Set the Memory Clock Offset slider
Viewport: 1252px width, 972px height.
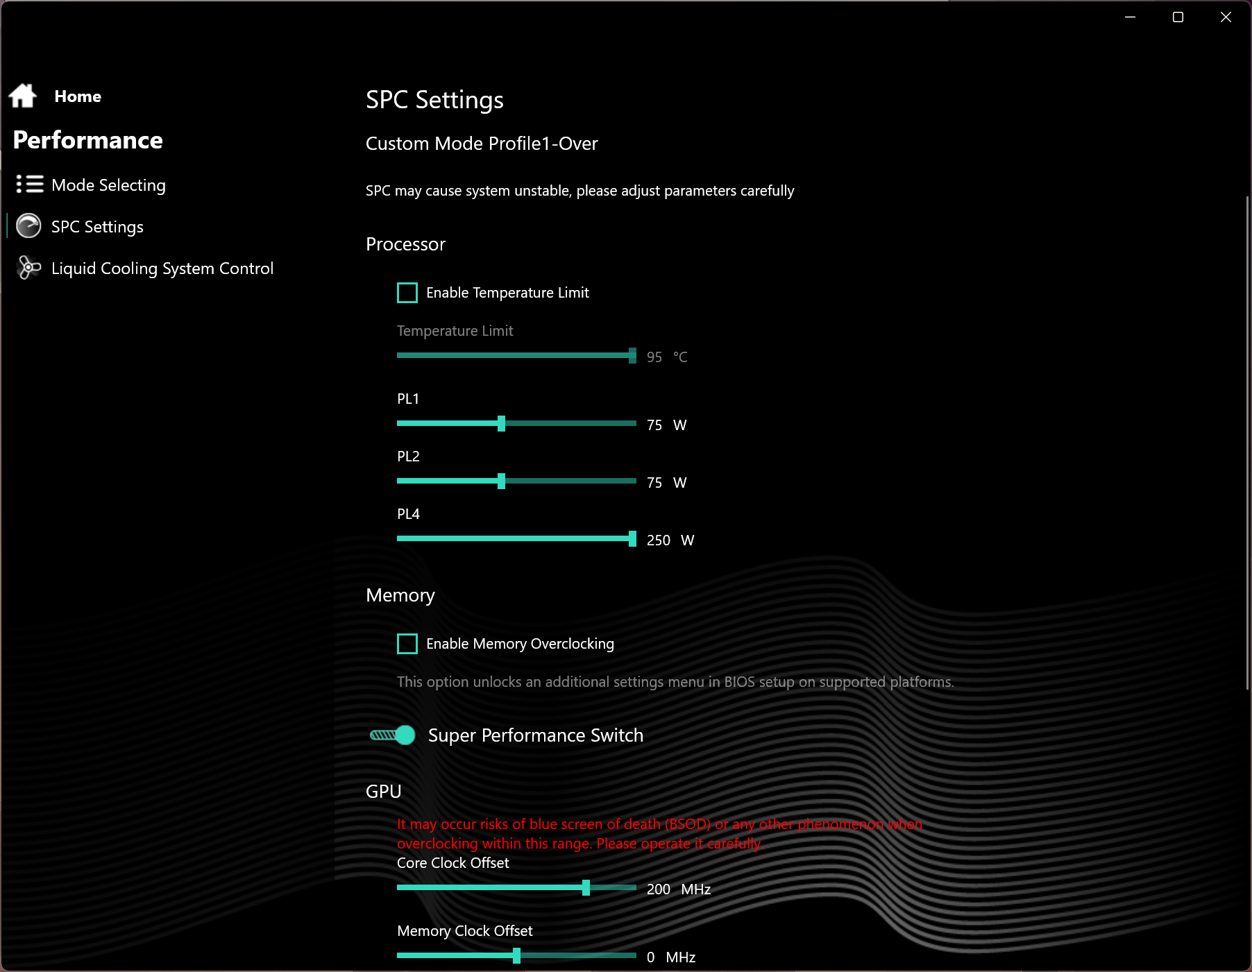click(x=516, y=955)
